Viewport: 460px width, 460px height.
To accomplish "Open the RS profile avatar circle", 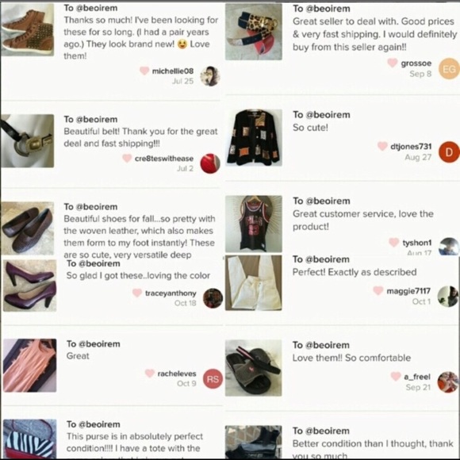I will [213, 379].
